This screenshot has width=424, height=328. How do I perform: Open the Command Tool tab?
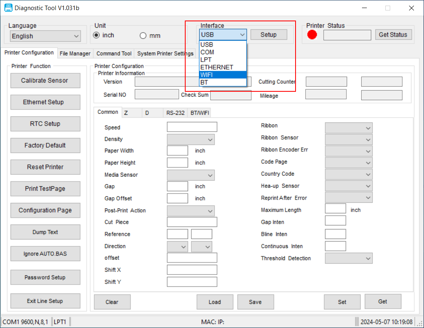[114, 54]
